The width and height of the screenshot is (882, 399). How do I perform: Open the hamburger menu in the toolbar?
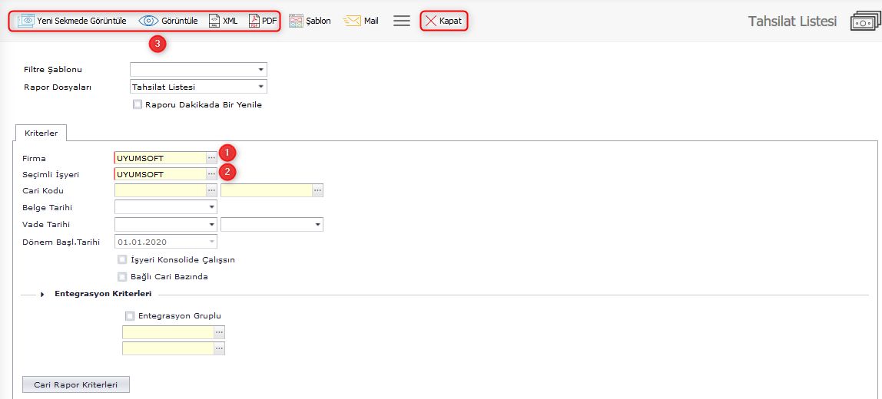point(401,21)
